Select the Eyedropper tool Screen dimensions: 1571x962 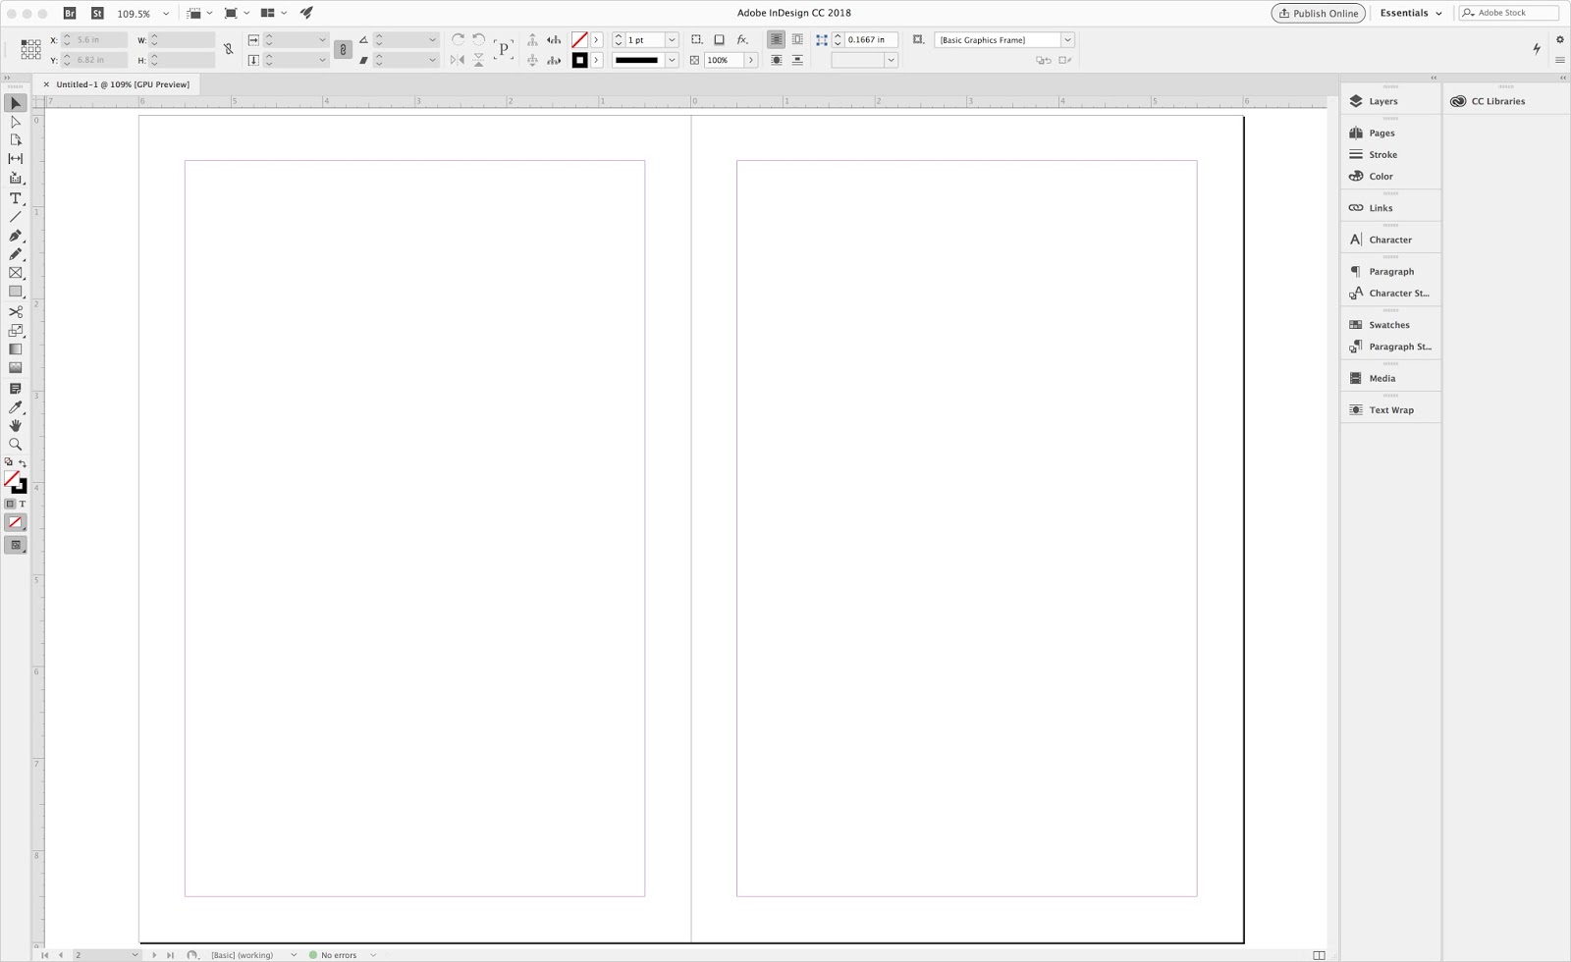tap(15, 406)
